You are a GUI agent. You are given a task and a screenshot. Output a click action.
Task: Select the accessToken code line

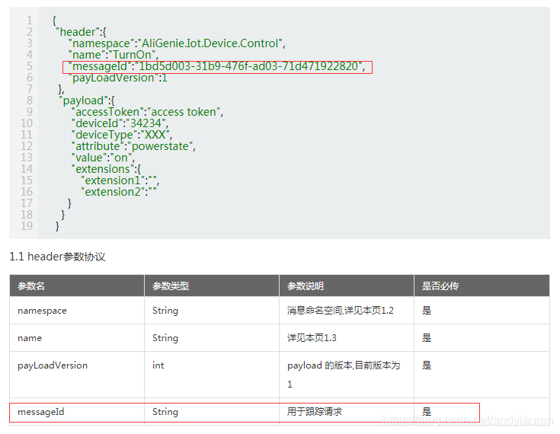click(x=147, y=112)
